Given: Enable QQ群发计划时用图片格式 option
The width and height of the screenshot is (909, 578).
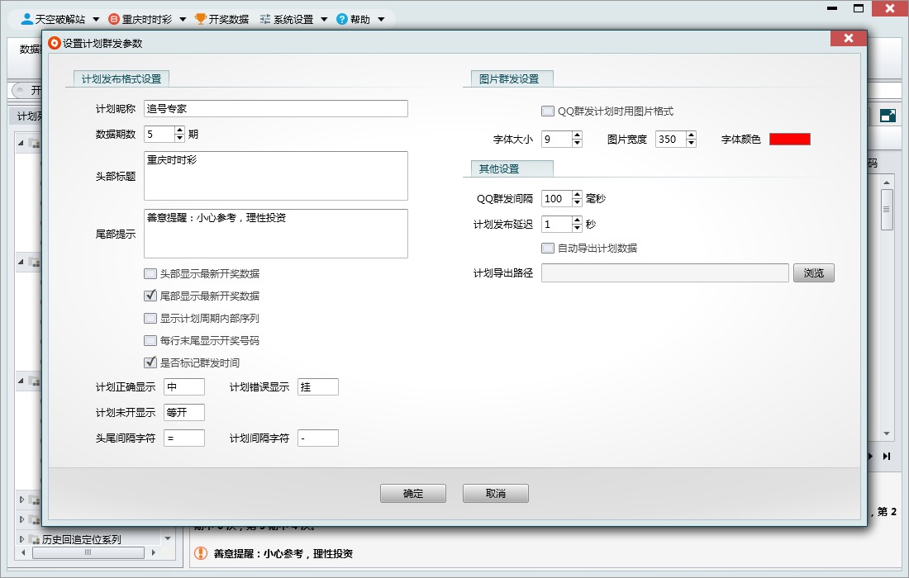Looking at the screenshot, I should [548, 110].
